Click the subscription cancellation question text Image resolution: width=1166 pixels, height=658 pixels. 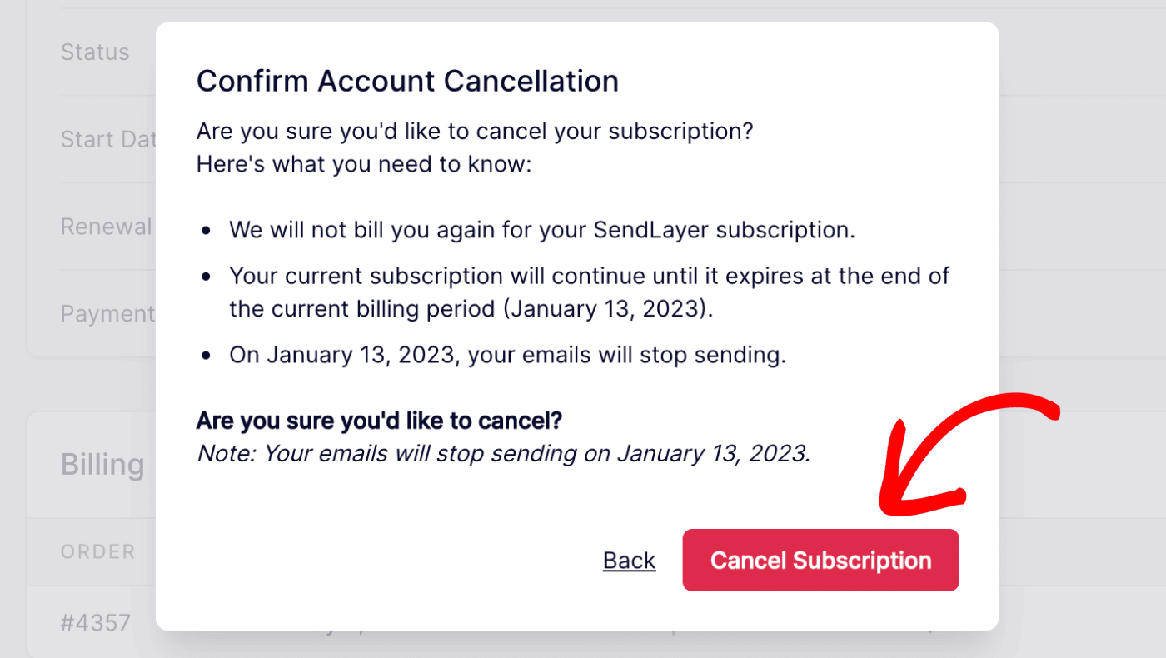pos(475,131)
